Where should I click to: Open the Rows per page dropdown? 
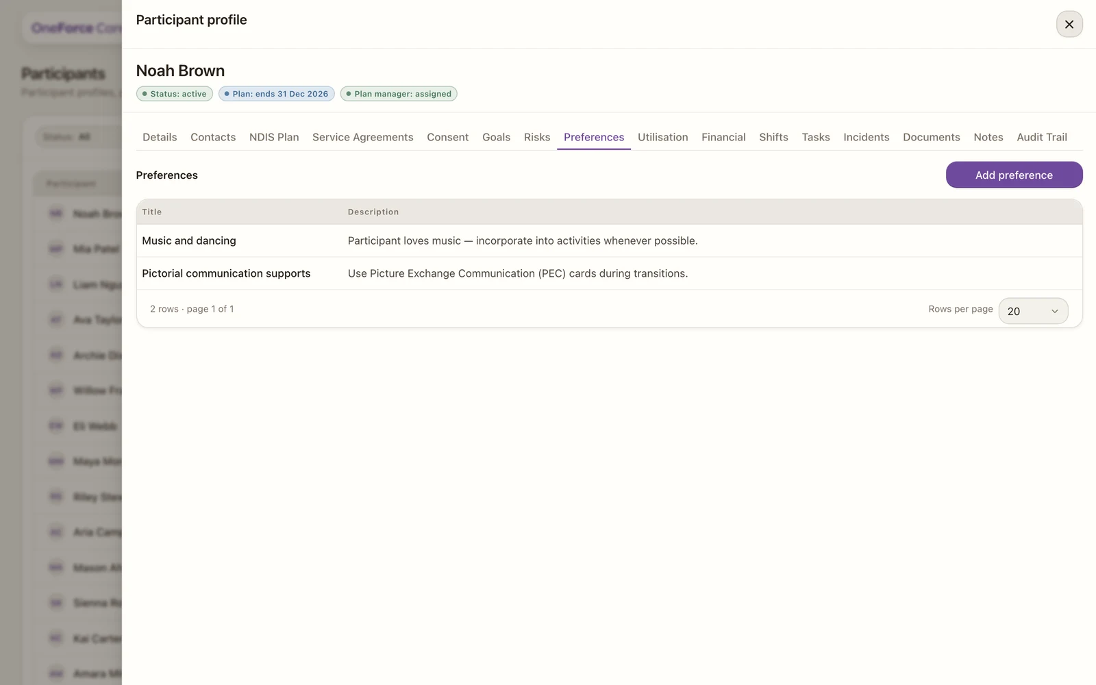coord(1033,311)
